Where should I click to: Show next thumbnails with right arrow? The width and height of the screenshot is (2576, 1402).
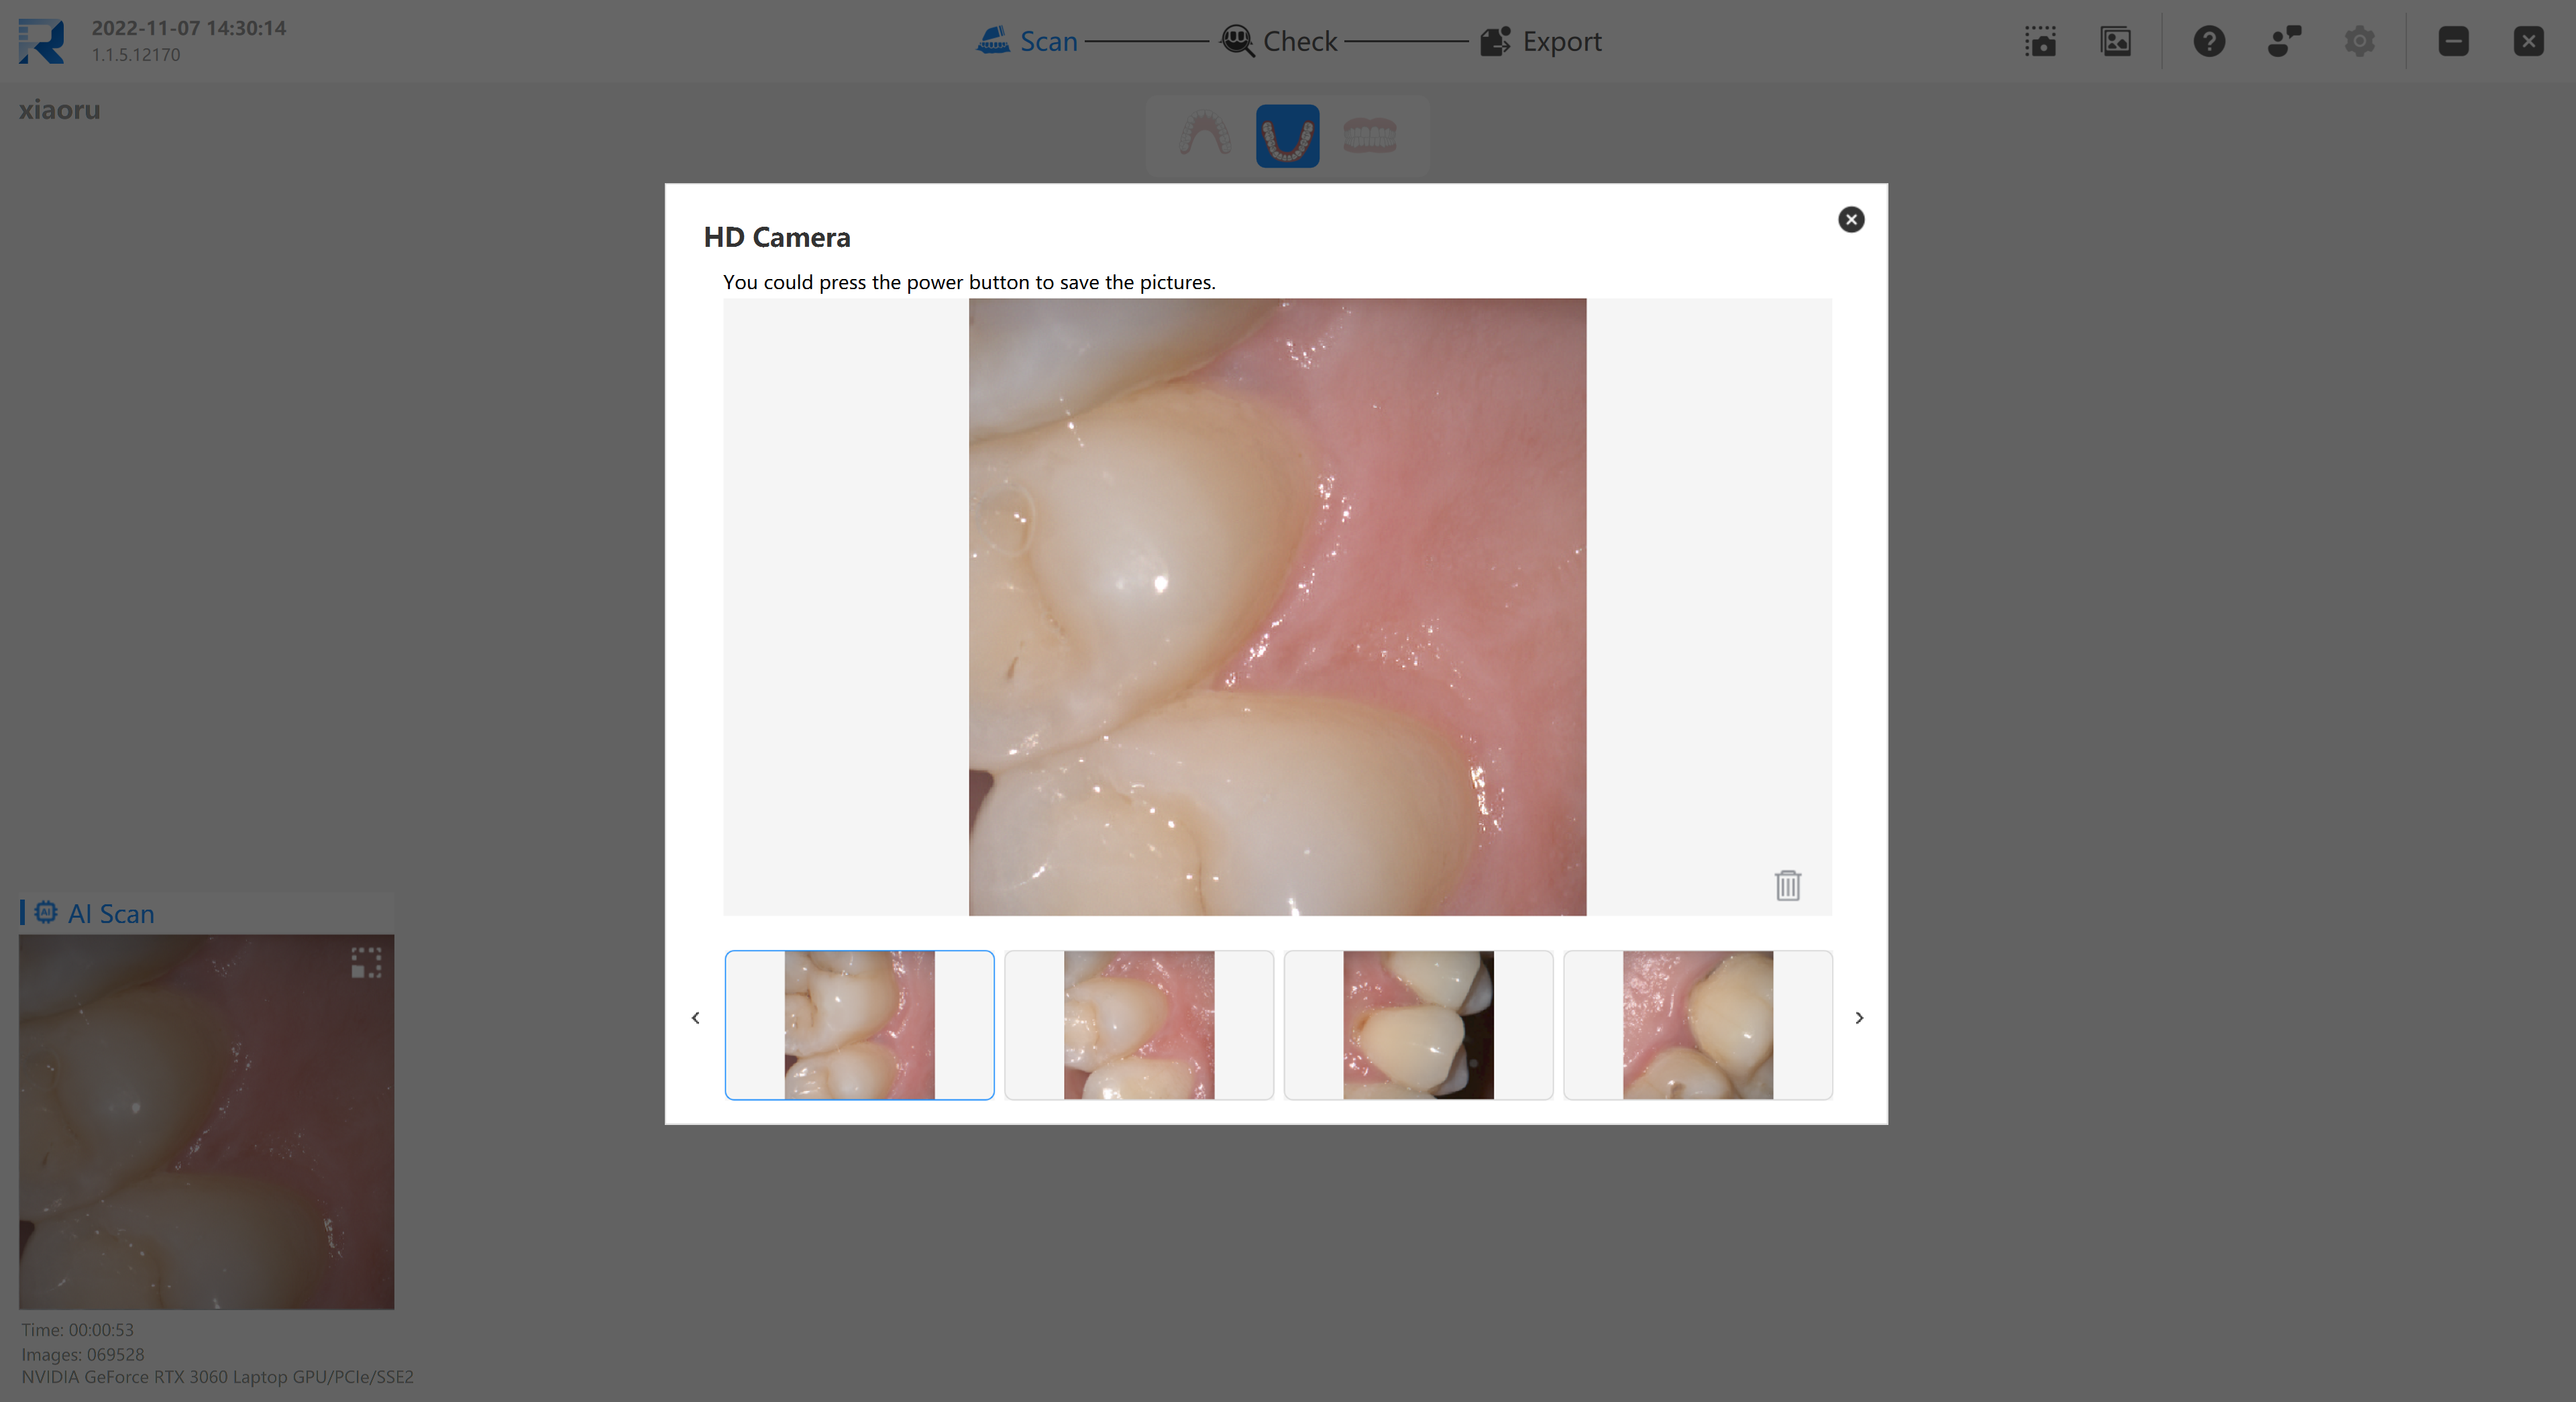point(1859,1018)
